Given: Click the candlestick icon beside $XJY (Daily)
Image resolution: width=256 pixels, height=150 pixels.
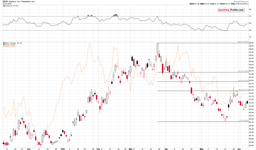Looking at the screenshot, I should tap(4, 43).
